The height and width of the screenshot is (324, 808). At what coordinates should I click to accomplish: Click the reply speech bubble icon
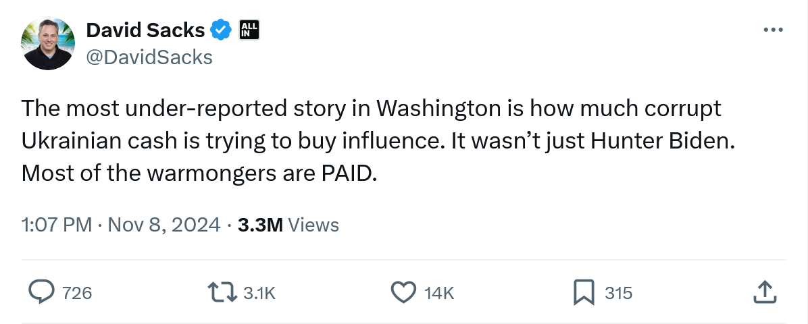[x=42, y=292]
